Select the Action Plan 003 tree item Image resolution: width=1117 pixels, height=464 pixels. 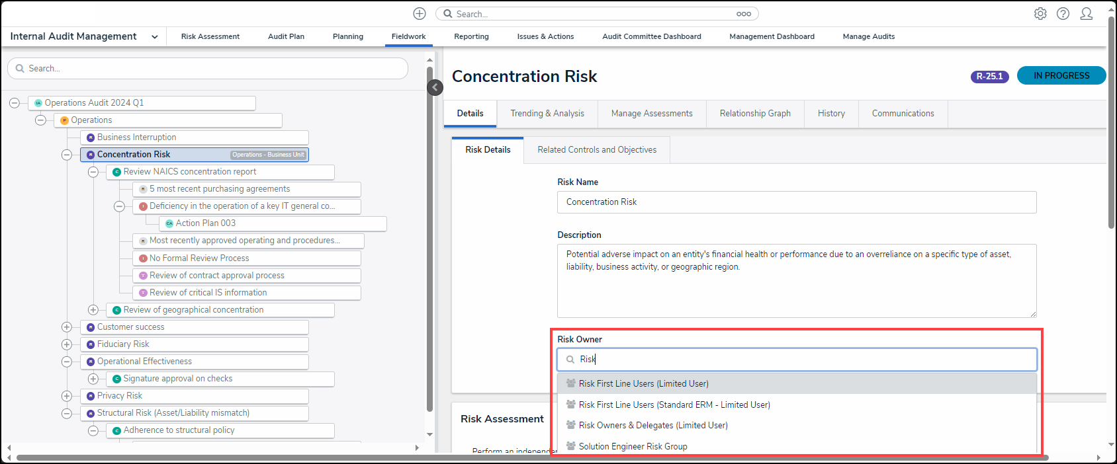[205, 223]
